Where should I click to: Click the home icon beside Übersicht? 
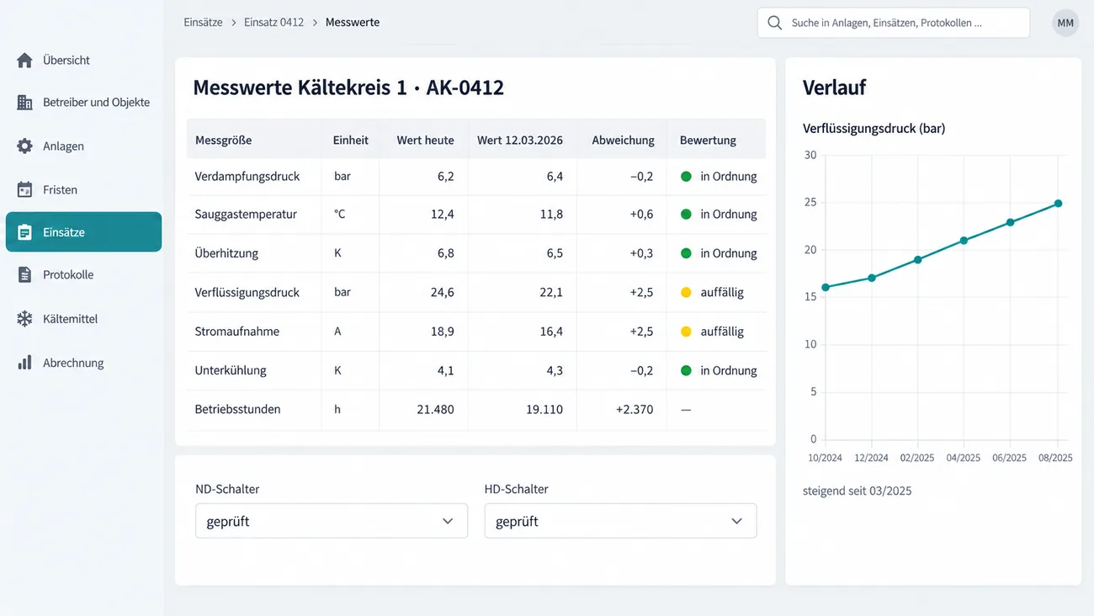point(25,61)
